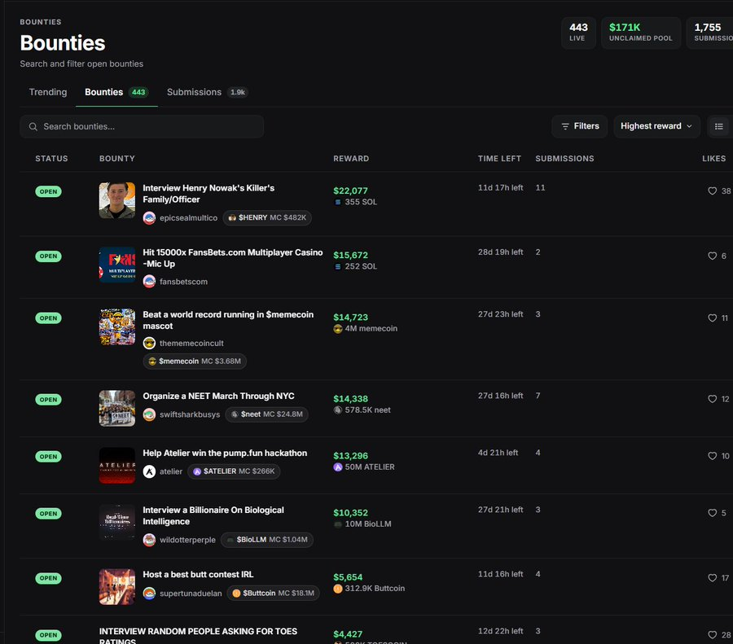The image size is (733, 644).
Task: Open "INTERVIEW RANDOM PEOPLE ASKING FOR TOES" bounty
Action: coord(198,636)
